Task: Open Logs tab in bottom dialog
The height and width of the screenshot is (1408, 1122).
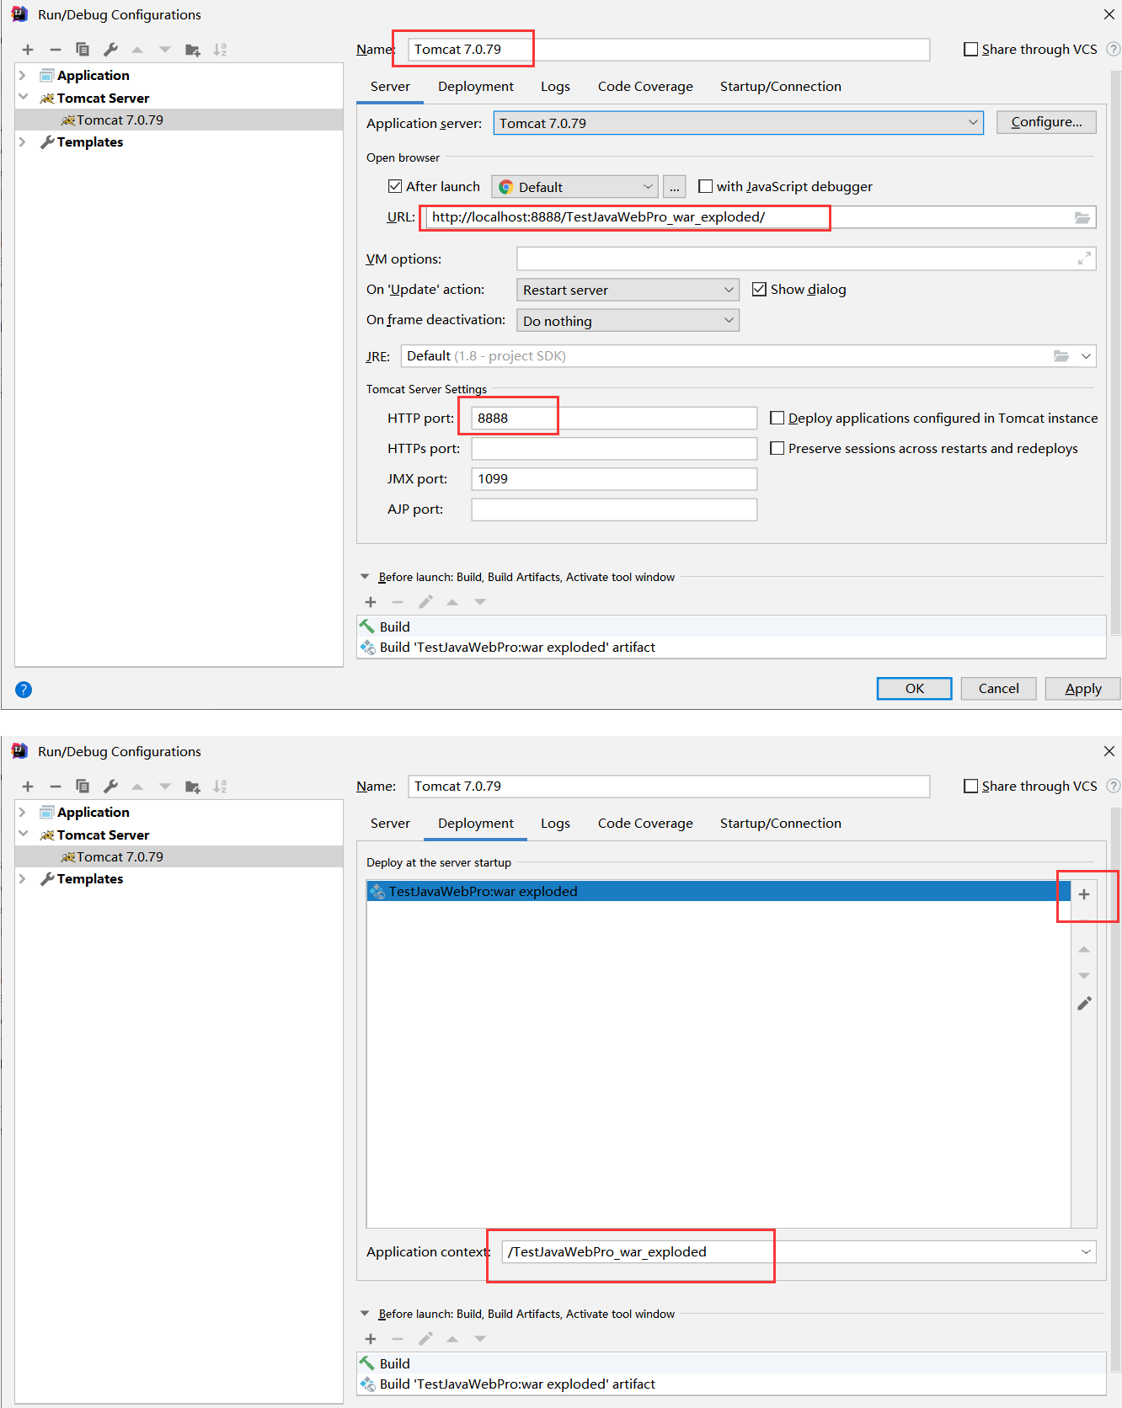Action: [x=555, y=824]
